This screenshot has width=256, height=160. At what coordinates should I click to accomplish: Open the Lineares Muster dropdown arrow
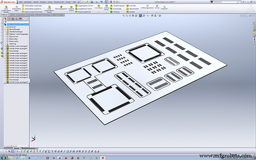106,12
